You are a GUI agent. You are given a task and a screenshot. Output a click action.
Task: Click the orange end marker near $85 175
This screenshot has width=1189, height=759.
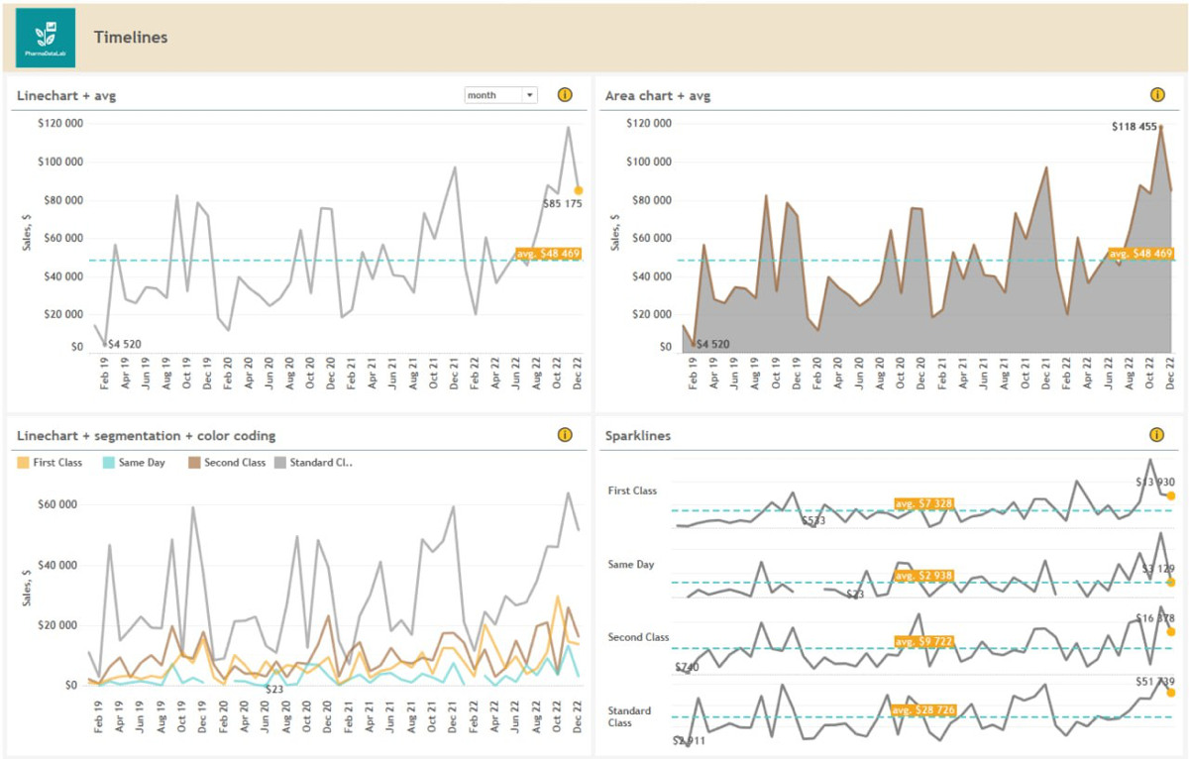coord(578,190)
